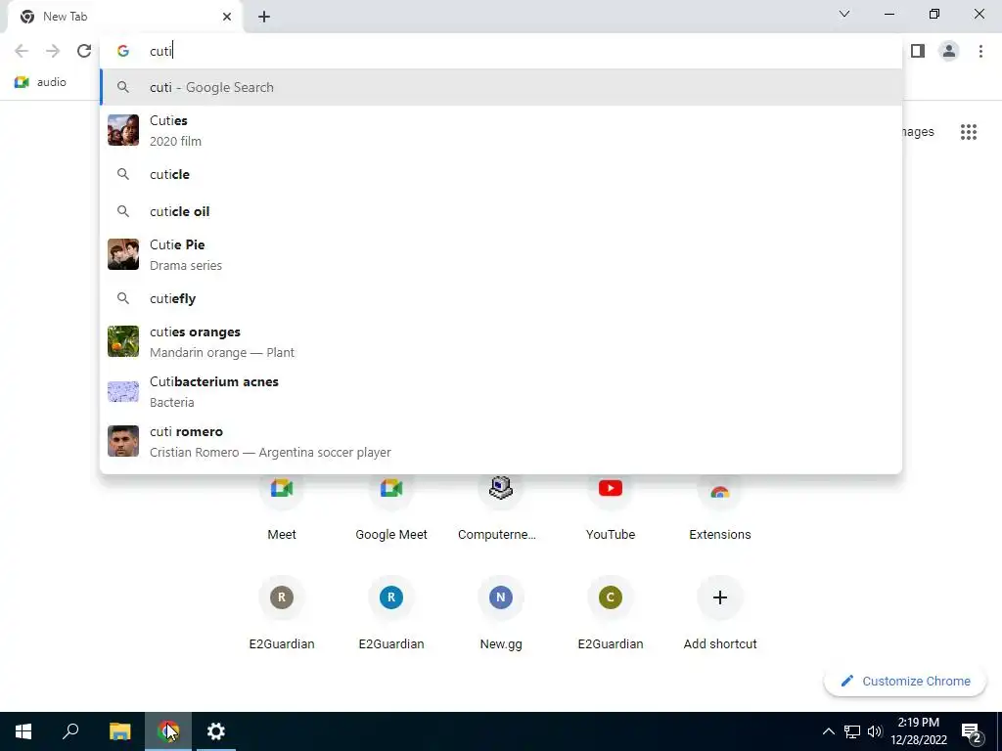Open the notification center icon
The height and width of the screenshot is (751, 1002).
pyautogui.click(x=971, y=731)
